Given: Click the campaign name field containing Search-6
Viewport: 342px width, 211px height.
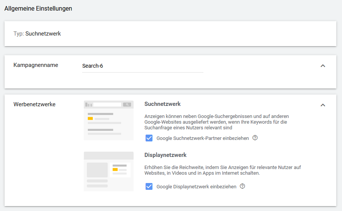Looking at the screenshot, I should pyautogui.click(x=142, y=66).
